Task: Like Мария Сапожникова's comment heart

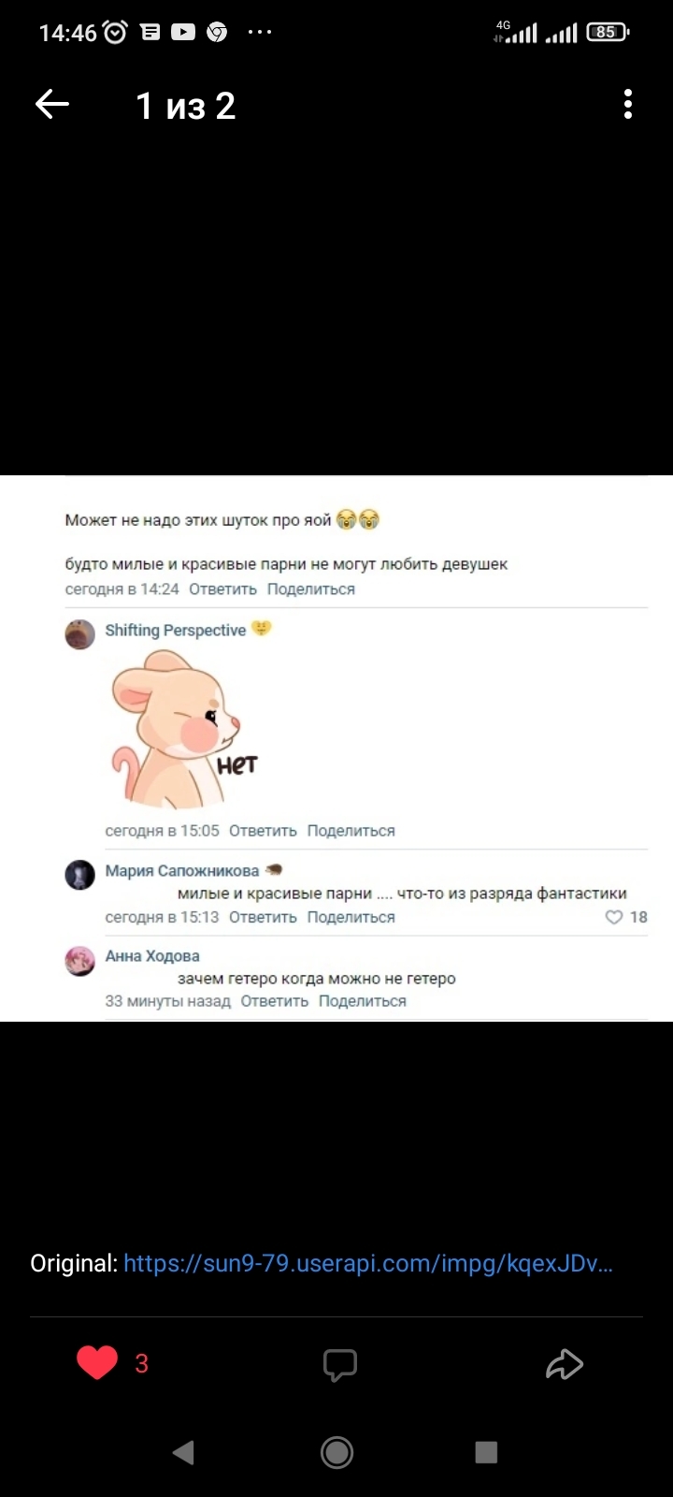Action: click(x=614, y=917)
